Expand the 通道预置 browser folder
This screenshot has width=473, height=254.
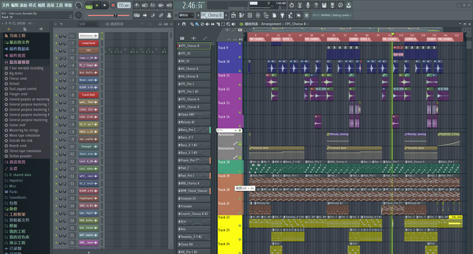tap(17, 162)
